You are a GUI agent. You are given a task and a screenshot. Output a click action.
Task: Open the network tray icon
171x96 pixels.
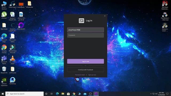click(x=154, y=94)
